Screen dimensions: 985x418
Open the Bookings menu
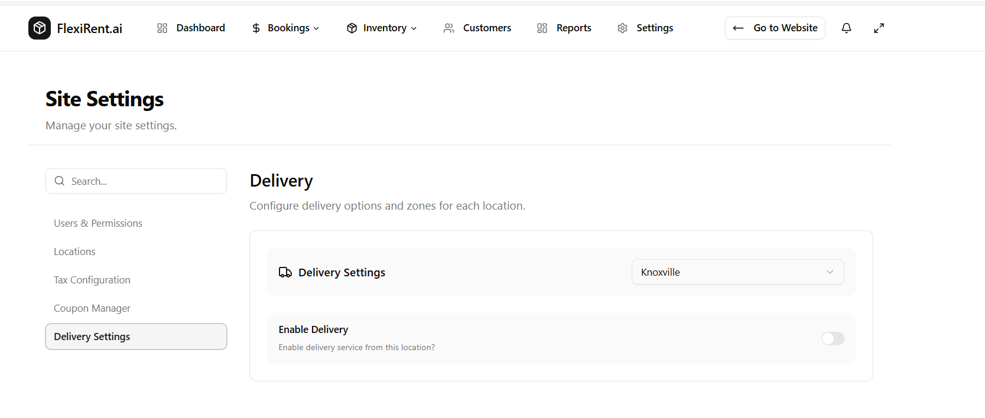click(x=285, y=28)
